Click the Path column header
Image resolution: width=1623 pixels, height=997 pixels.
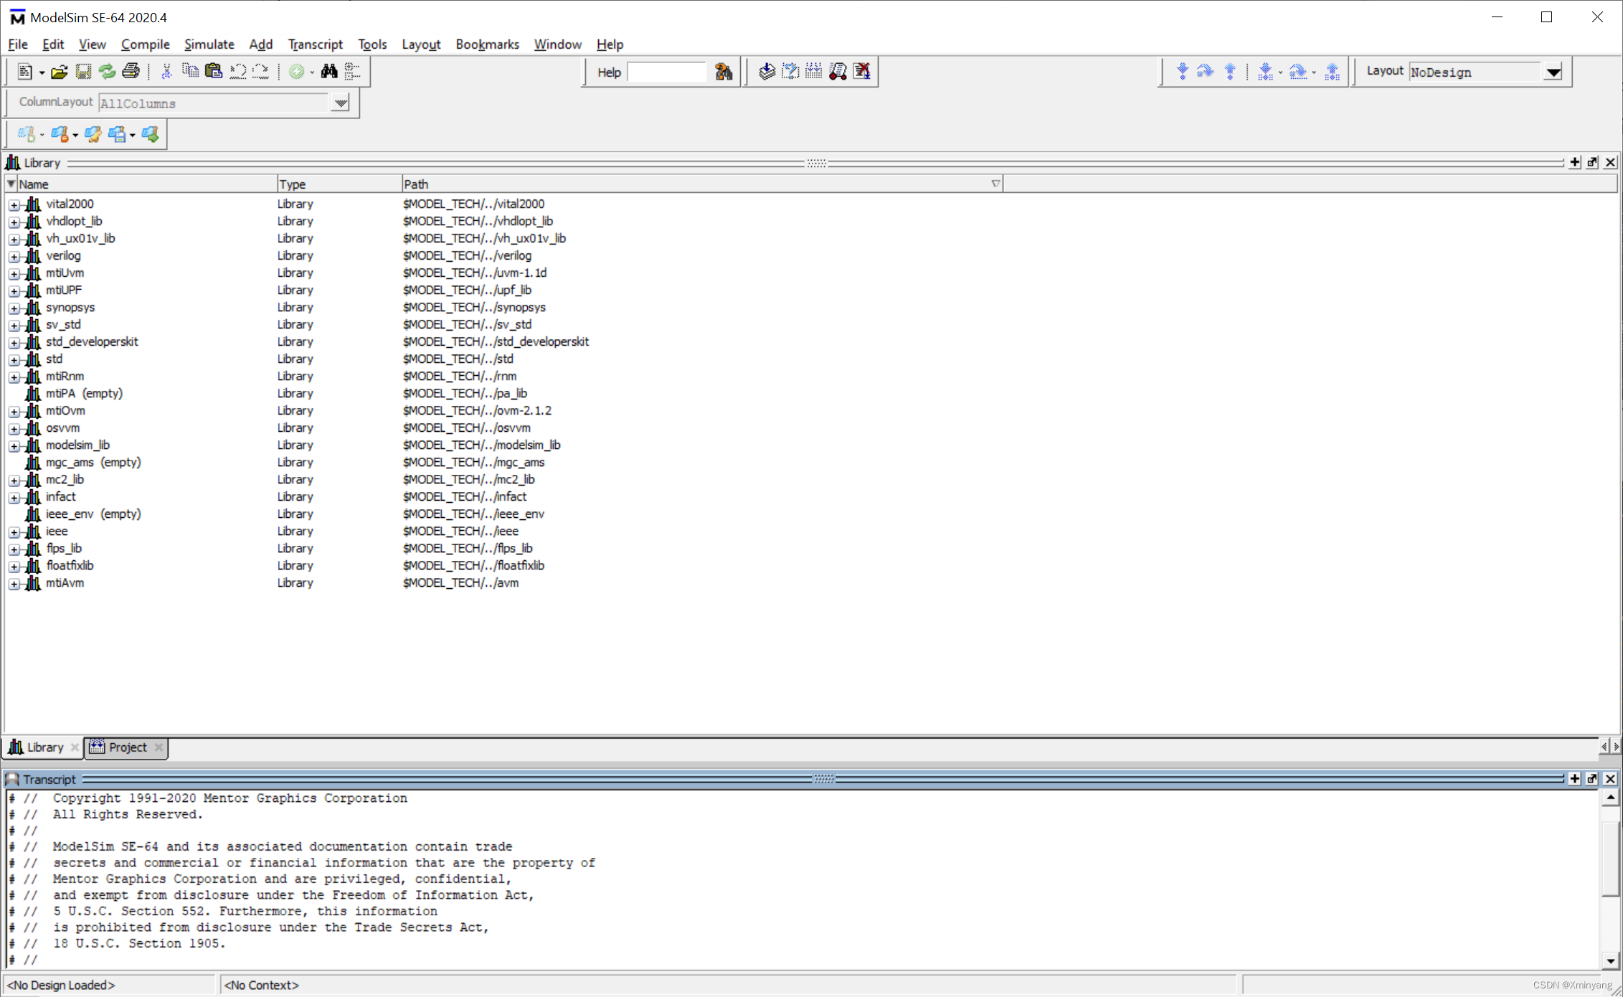coord(701,184)
